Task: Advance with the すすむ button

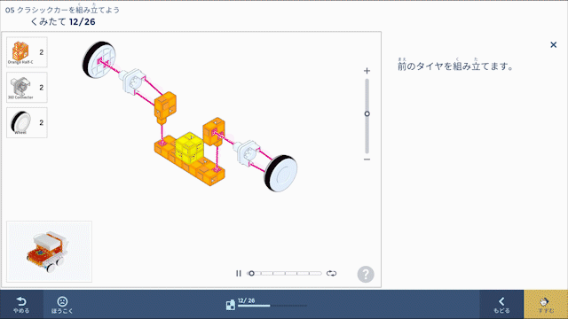Action: (546, 305)
